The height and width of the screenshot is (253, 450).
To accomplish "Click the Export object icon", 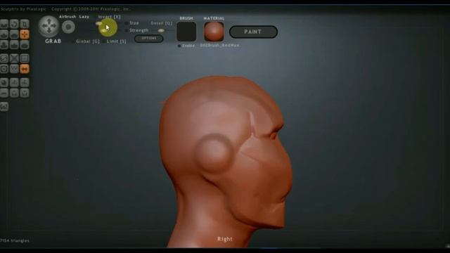I will pyautogui.click(x=25, y=93).
